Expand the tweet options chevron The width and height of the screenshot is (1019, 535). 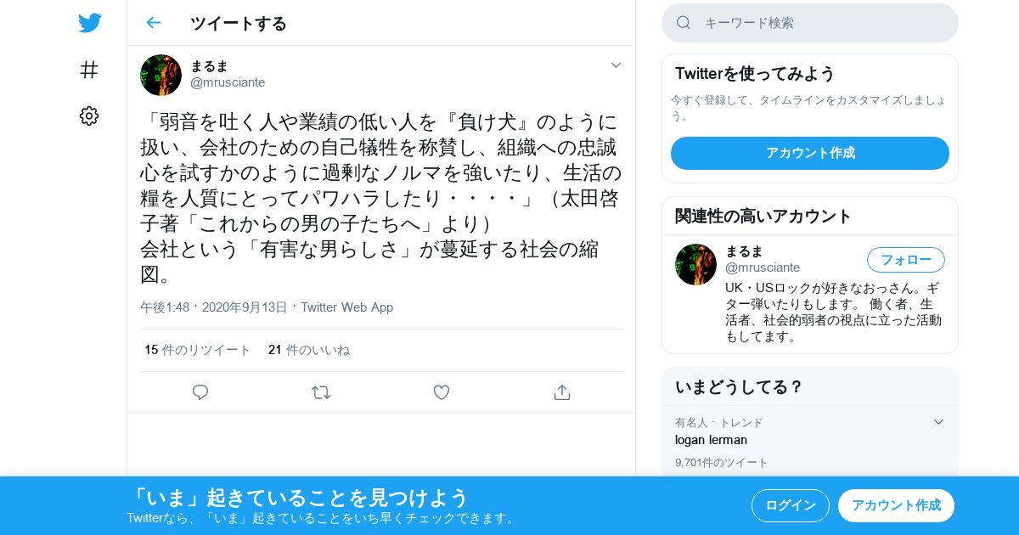pos(616,65)
